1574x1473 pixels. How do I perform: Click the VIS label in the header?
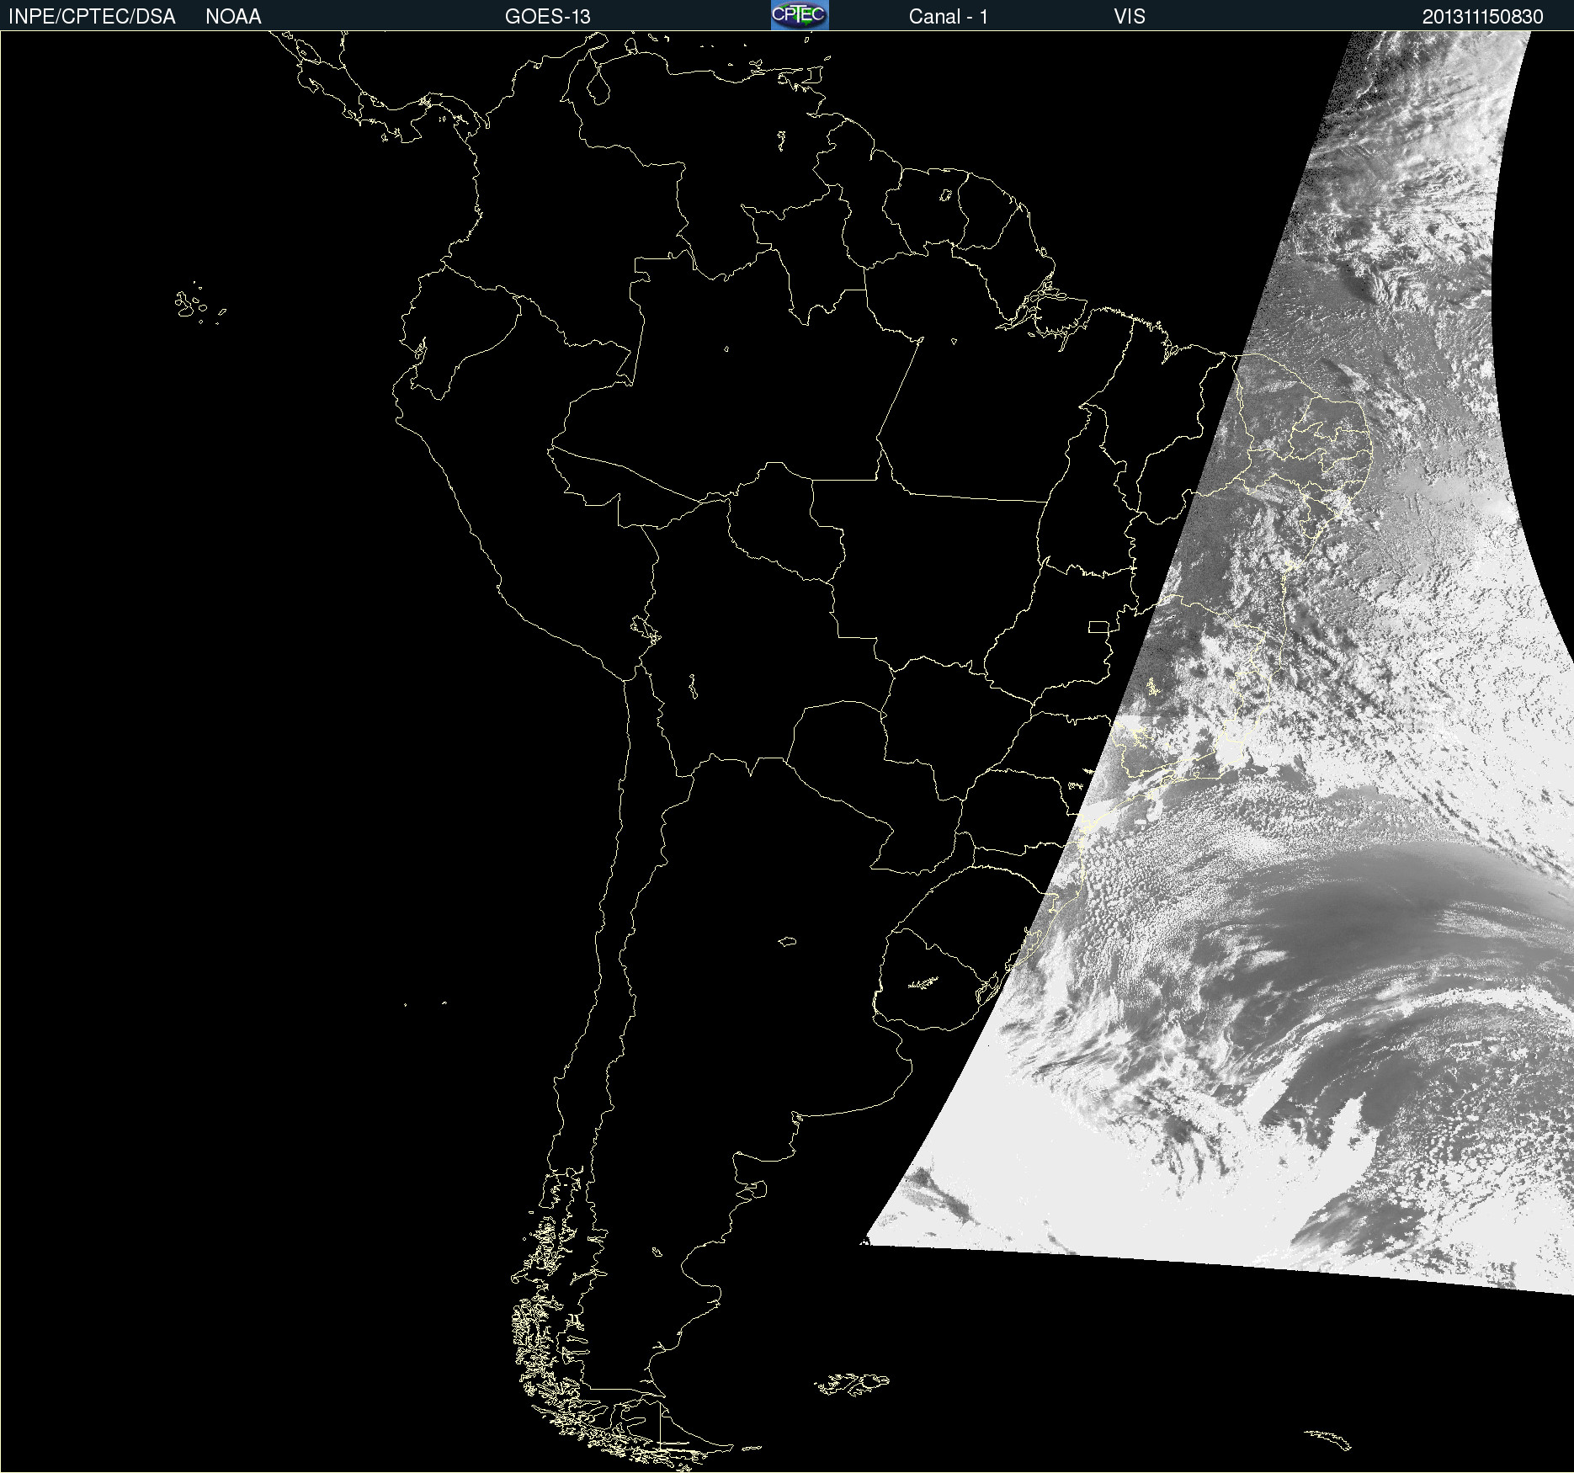point(1130,17)
